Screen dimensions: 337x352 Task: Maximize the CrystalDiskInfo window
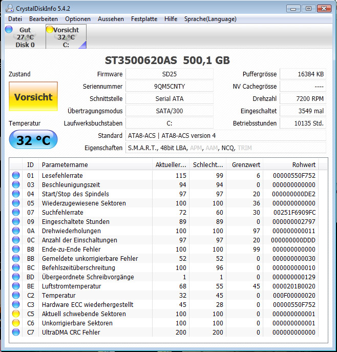pos(308,9)
